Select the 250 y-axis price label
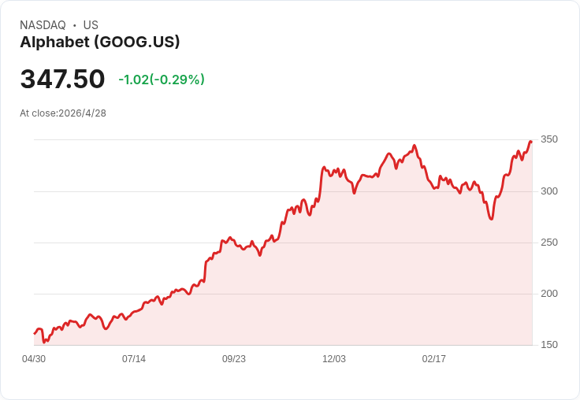 [x=548, y=243]
